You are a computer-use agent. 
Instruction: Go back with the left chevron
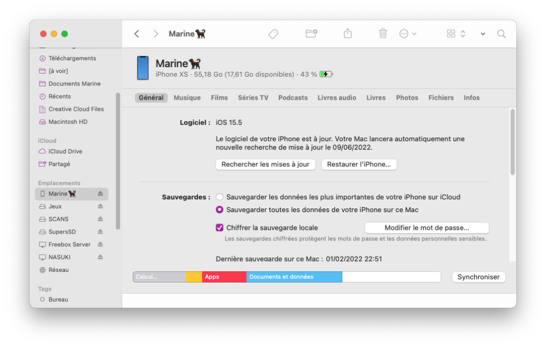136,34
